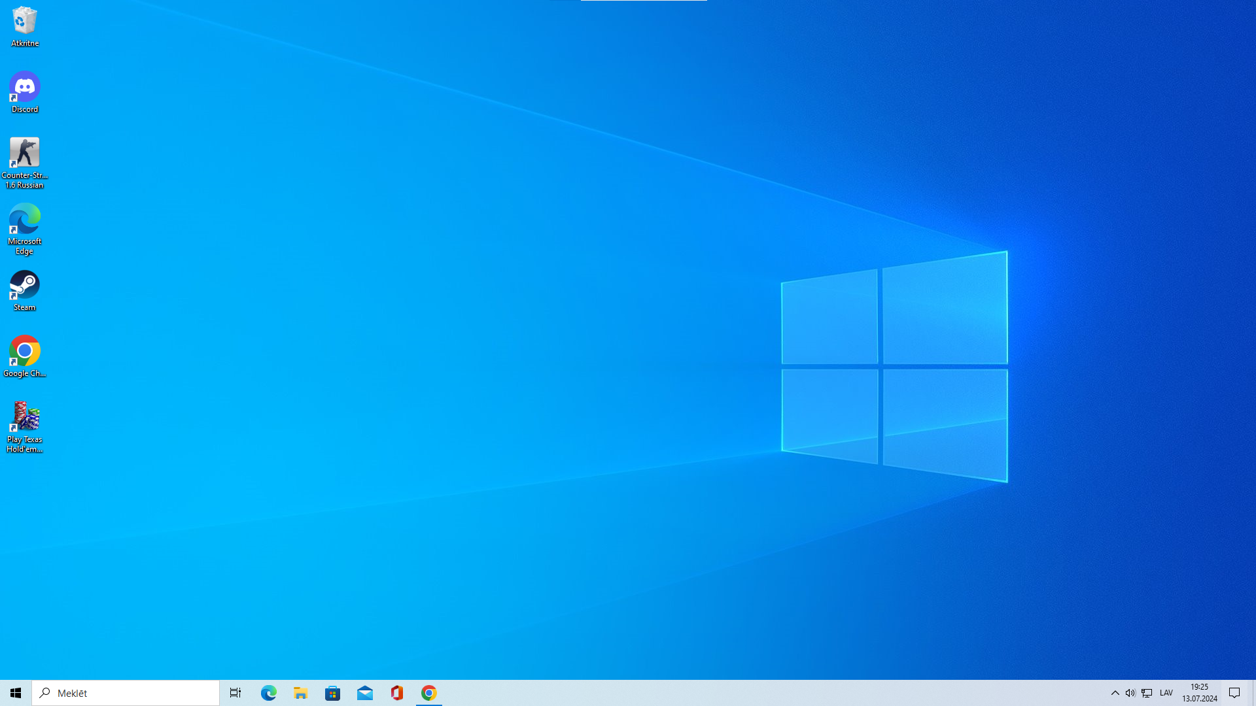The image size is (1256, 706).
Task: Select the Counter-Strike 1.6 Russian shortcut
Action: pos(25,163)
